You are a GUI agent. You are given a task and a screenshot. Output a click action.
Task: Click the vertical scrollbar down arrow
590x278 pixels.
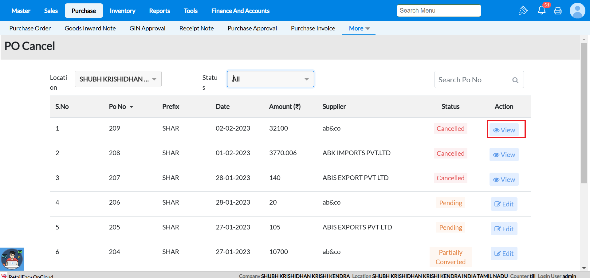584,268
